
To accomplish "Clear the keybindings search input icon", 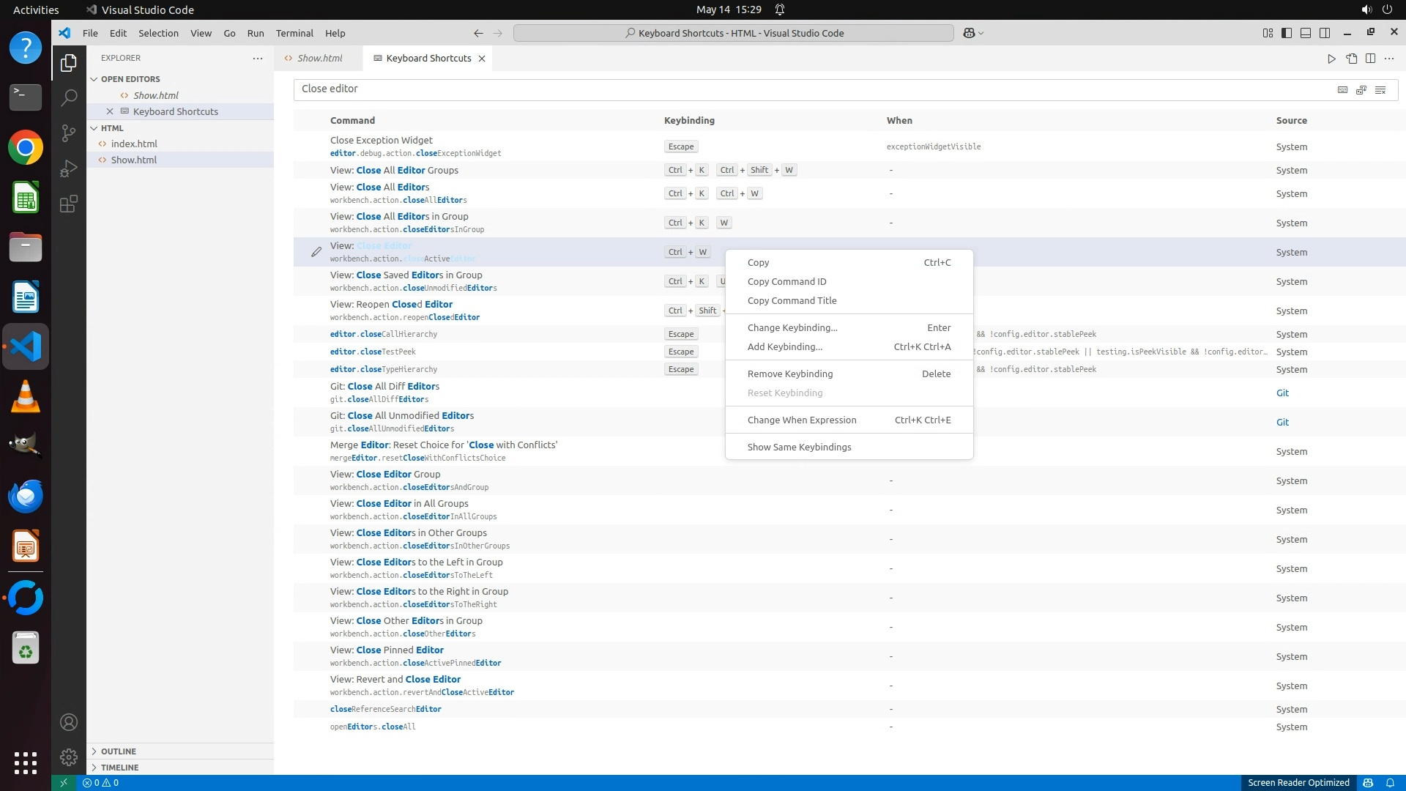I will (1380, 89).
